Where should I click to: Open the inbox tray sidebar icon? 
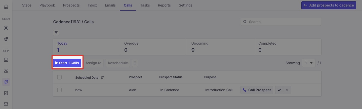6,60
